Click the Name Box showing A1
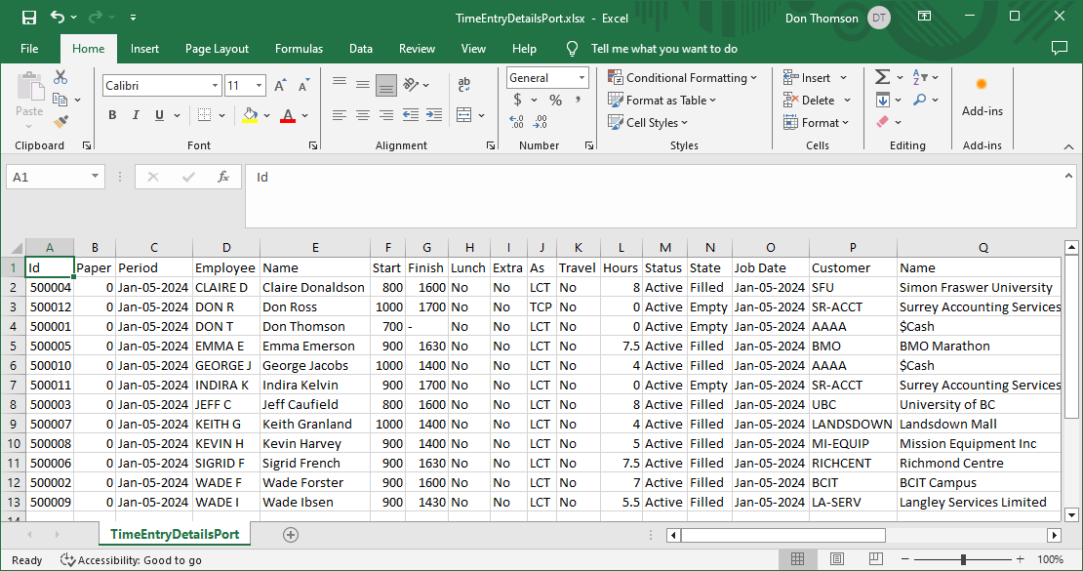Screen dimensions: 1083x571 tap(47, 177)
